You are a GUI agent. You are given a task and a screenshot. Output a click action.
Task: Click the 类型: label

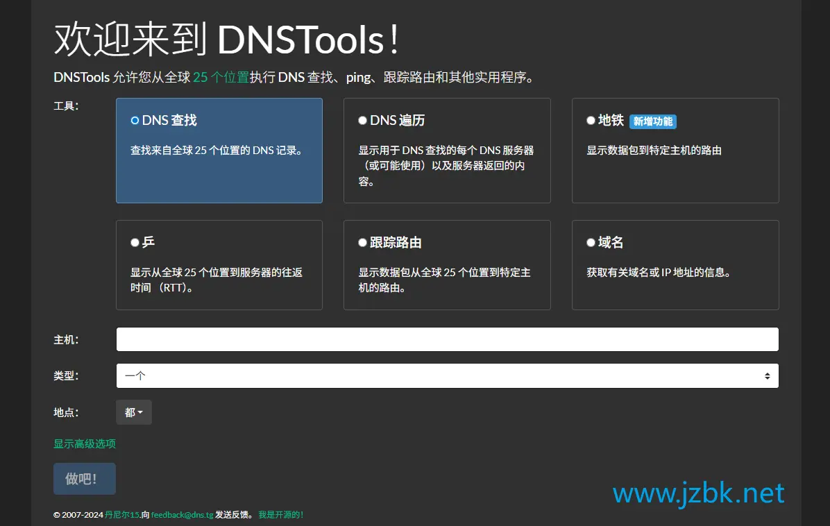(66, 375)
